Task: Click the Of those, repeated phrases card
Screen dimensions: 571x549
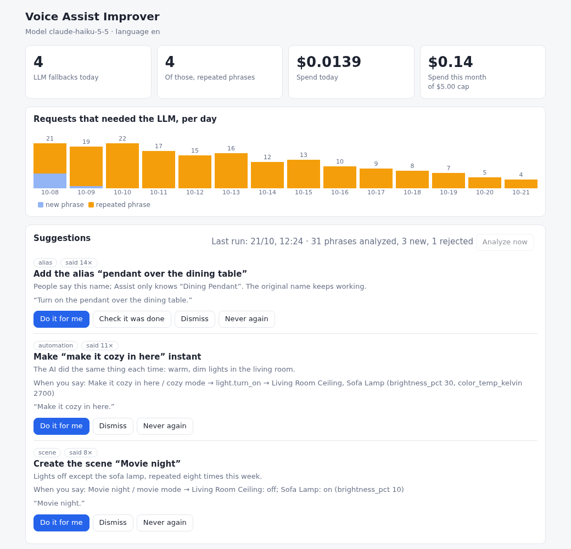Action: (220, 72)
